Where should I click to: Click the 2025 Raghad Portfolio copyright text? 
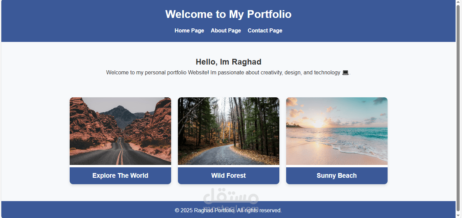pyautogui.click(x=228, y=210)
